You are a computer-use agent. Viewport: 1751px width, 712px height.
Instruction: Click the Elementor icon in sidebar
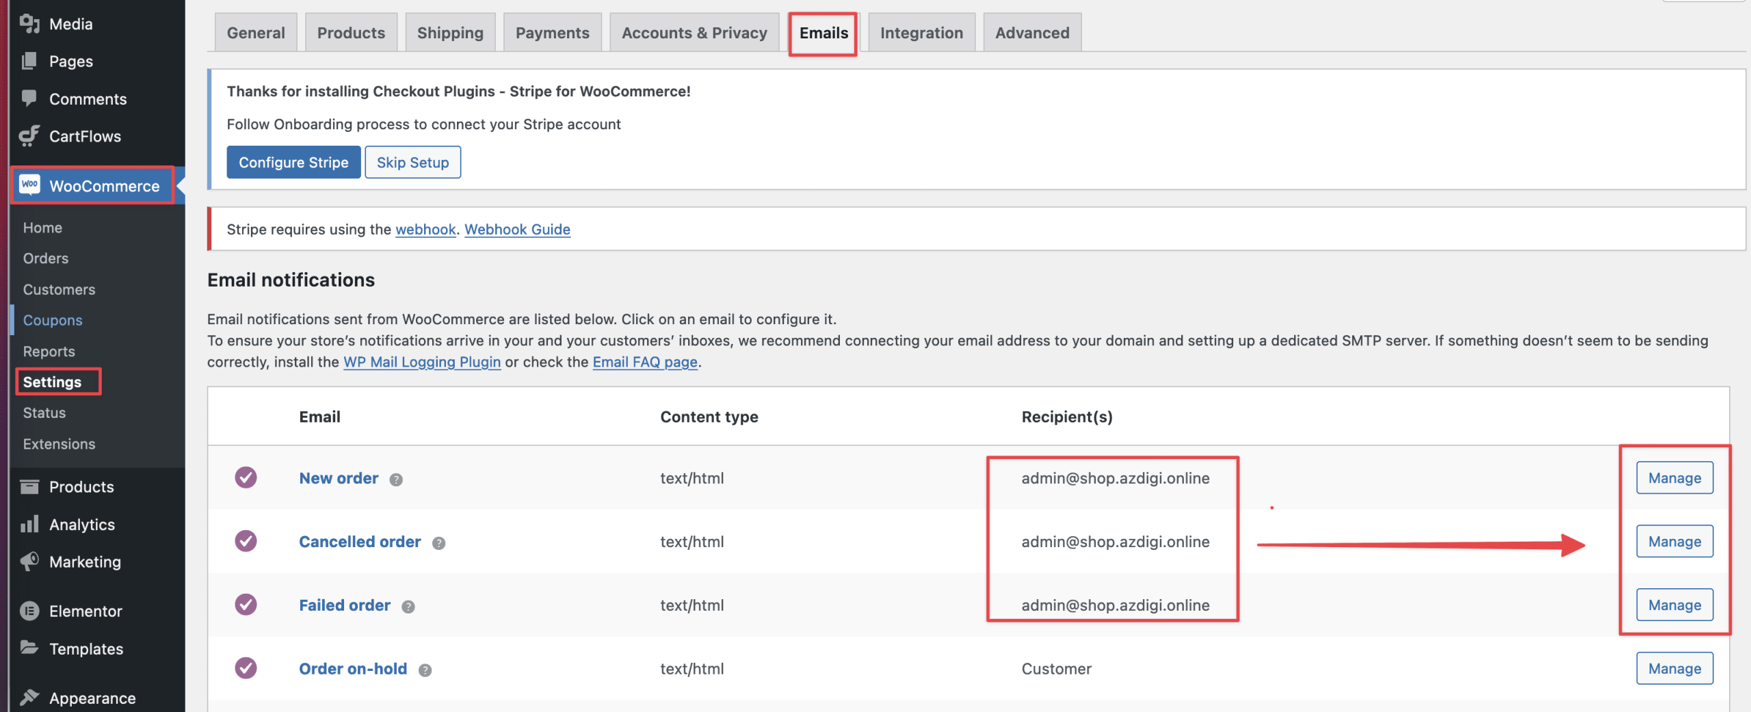pyautogui.click(x=29, y=611)
